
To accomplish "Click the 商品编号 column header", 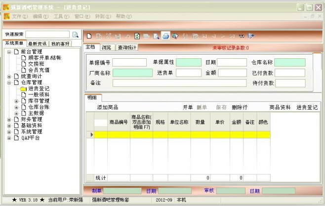I will coord(119,122).
